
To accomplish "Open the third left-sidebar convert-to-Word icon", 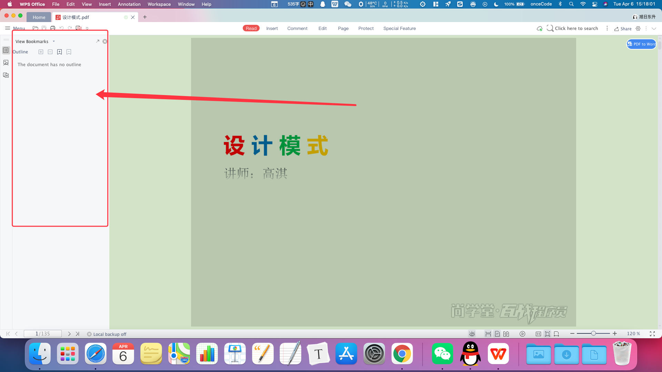I will (6, 75).
